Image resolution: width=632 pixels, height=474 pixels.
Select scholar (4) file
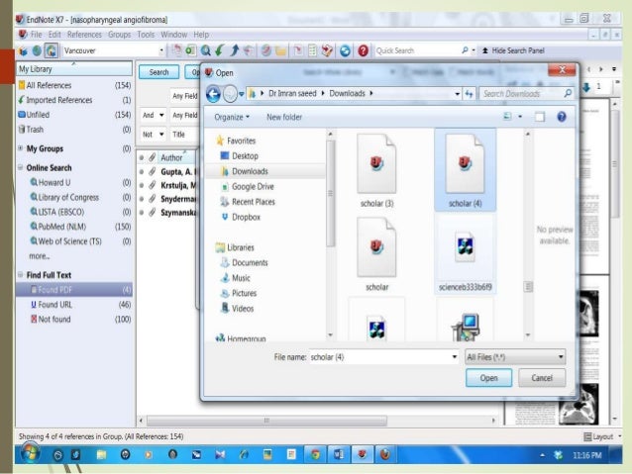pos(466,170)
